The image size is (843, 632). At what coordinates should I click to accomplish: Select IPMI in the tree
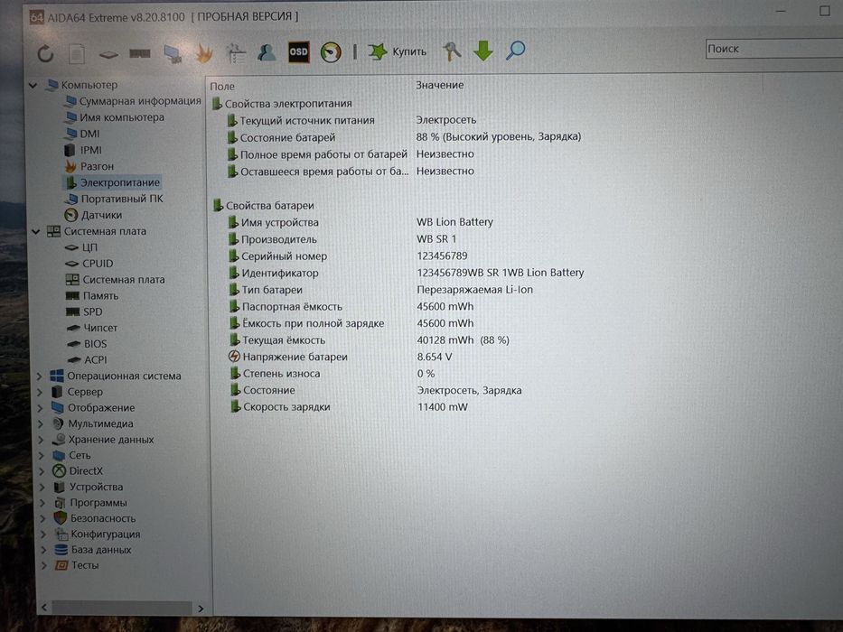[x=83, y=150]
